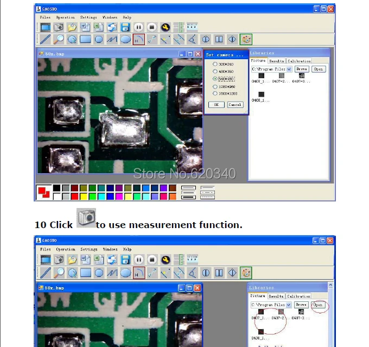Select the circle with cursor tool in lower window
This screenshot has width=369, height=347.
[x=72, y=273]
